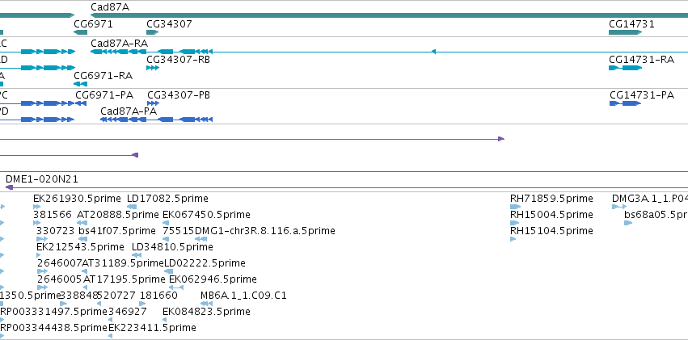The height and width of the screenshot is (340, 688).
Task: Click the Cad87A-RA transcript glyph
Action: (x=389, y=52)
